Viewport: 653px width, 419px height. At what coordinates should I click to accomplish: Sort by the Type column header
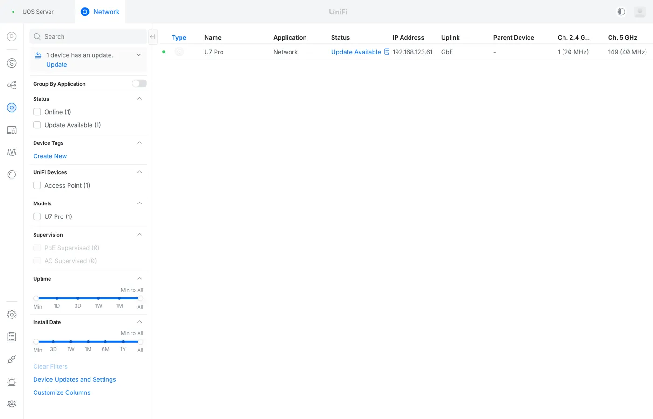tap(179, 38)
